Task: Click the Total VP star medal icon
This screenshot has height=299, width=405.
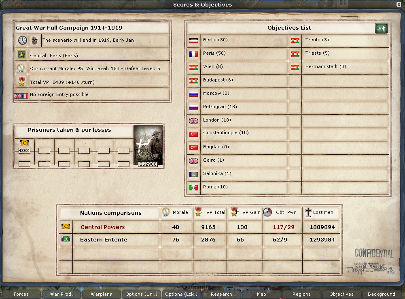Action: (22, 82)
